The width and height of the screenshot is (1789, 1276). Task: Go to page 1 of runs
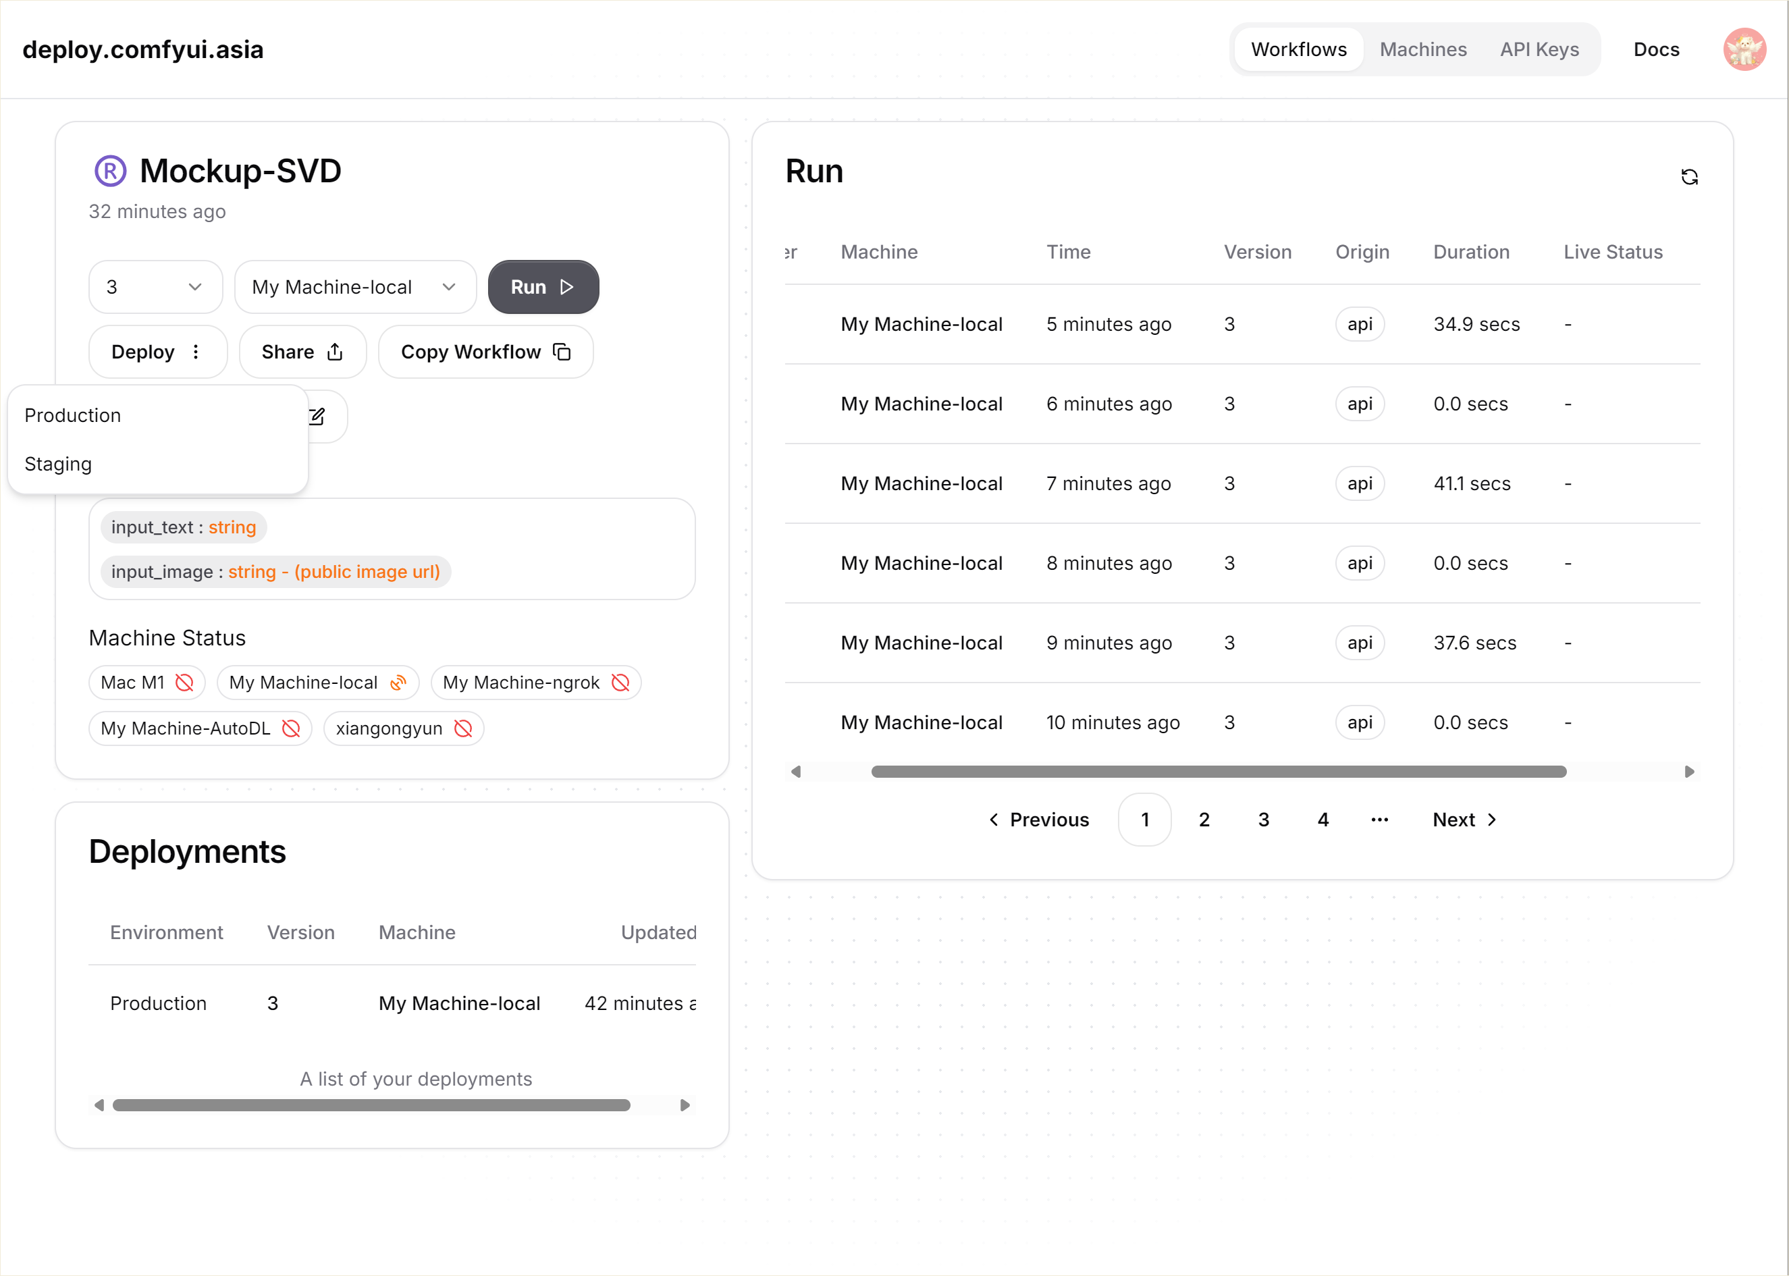coord(1145,820)
